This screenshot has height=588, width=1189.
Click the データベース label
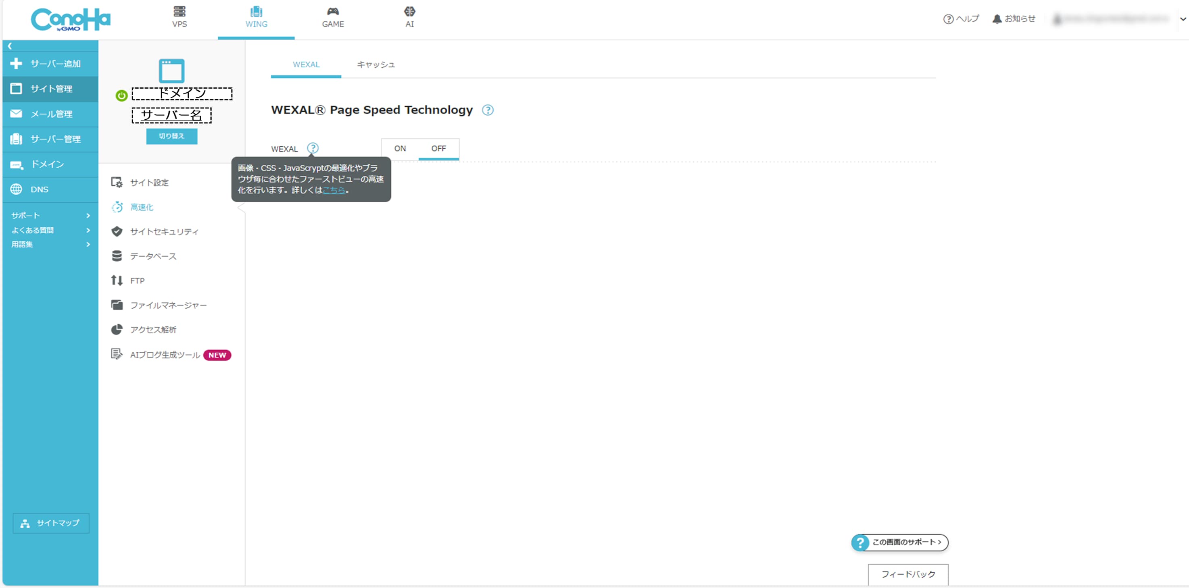point(153,256)
